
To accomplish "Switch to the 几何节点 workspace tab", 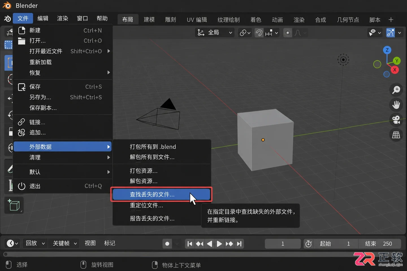I will (x=348, y=19).
